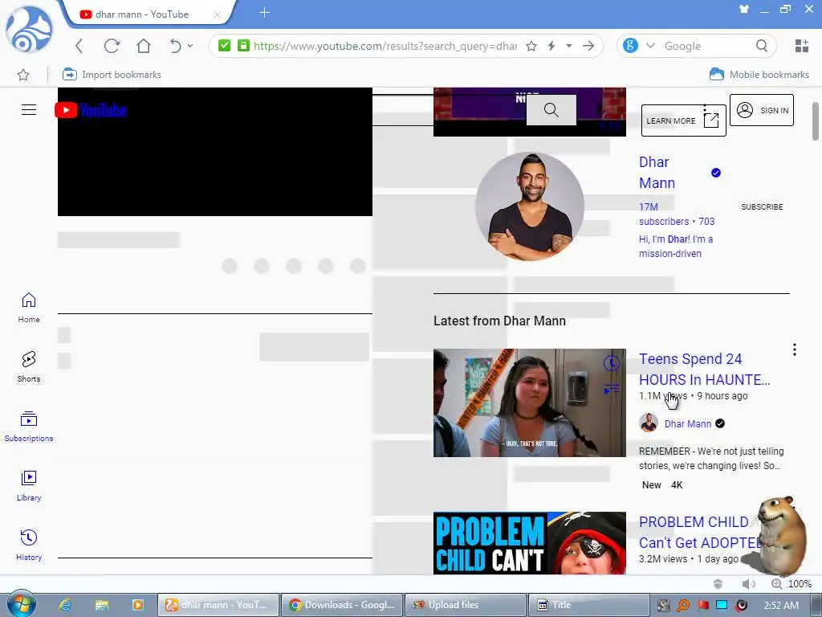The width and height of the screenshot is (822, 617).
Task: Open the Windows Start button
Action: pos(21,605)
